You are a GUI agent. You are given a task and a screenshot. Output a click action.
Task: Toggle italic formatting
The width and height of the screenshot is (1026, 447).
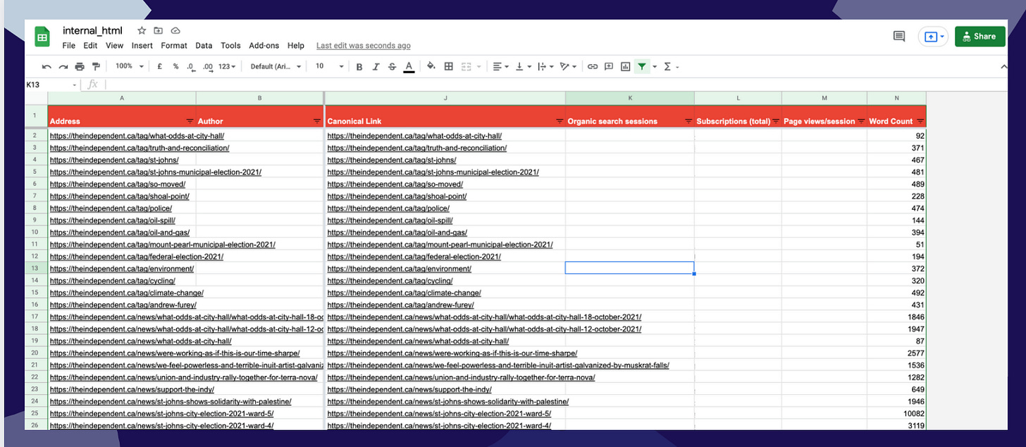(376, 67)
